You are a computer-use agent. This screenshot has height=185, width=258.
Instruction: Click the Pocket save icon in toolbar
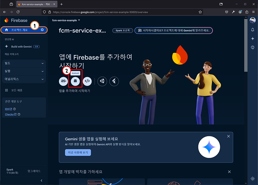pos(227,12)
